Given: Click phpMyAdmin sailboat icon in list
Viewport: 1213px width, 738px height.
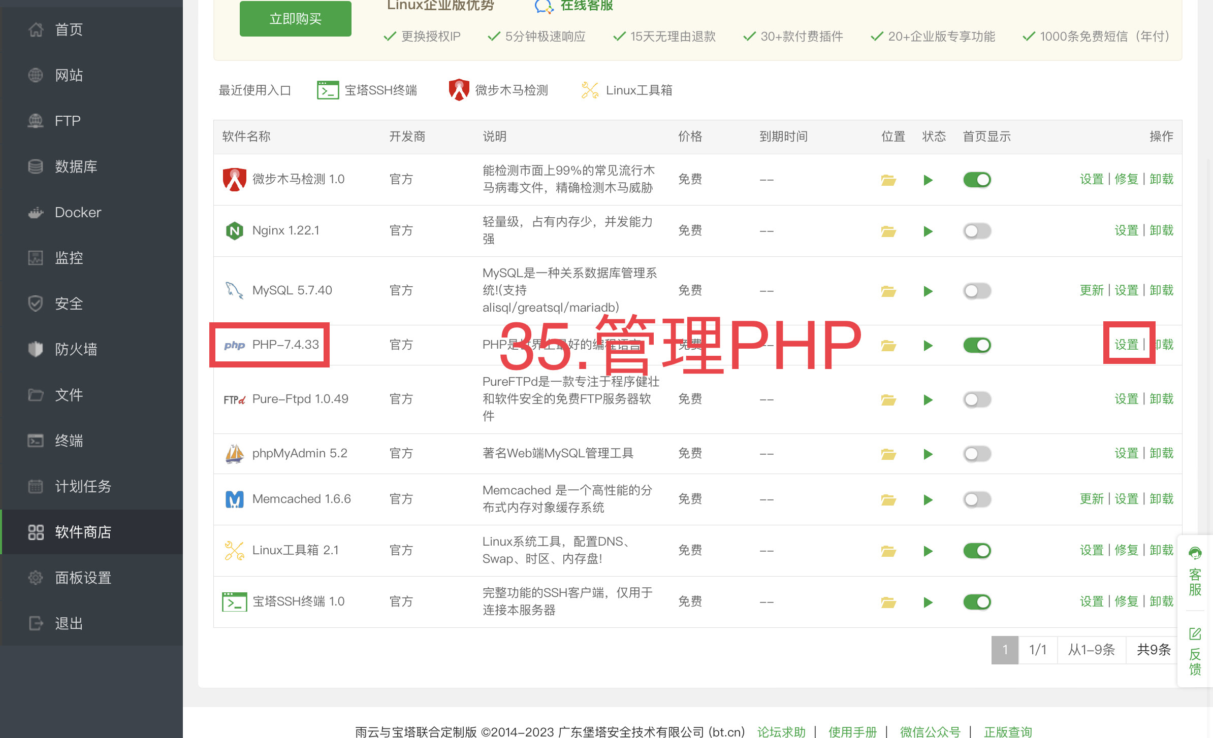Looking at the screenshot, I should tap(234, 453).
